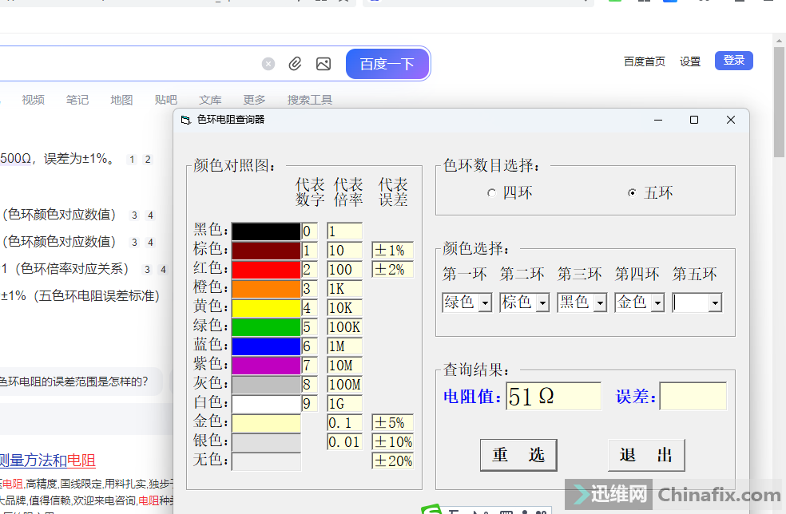Open the 第一环 color dropdown
This screenshot has width=786, height=514.
[485, 303]
